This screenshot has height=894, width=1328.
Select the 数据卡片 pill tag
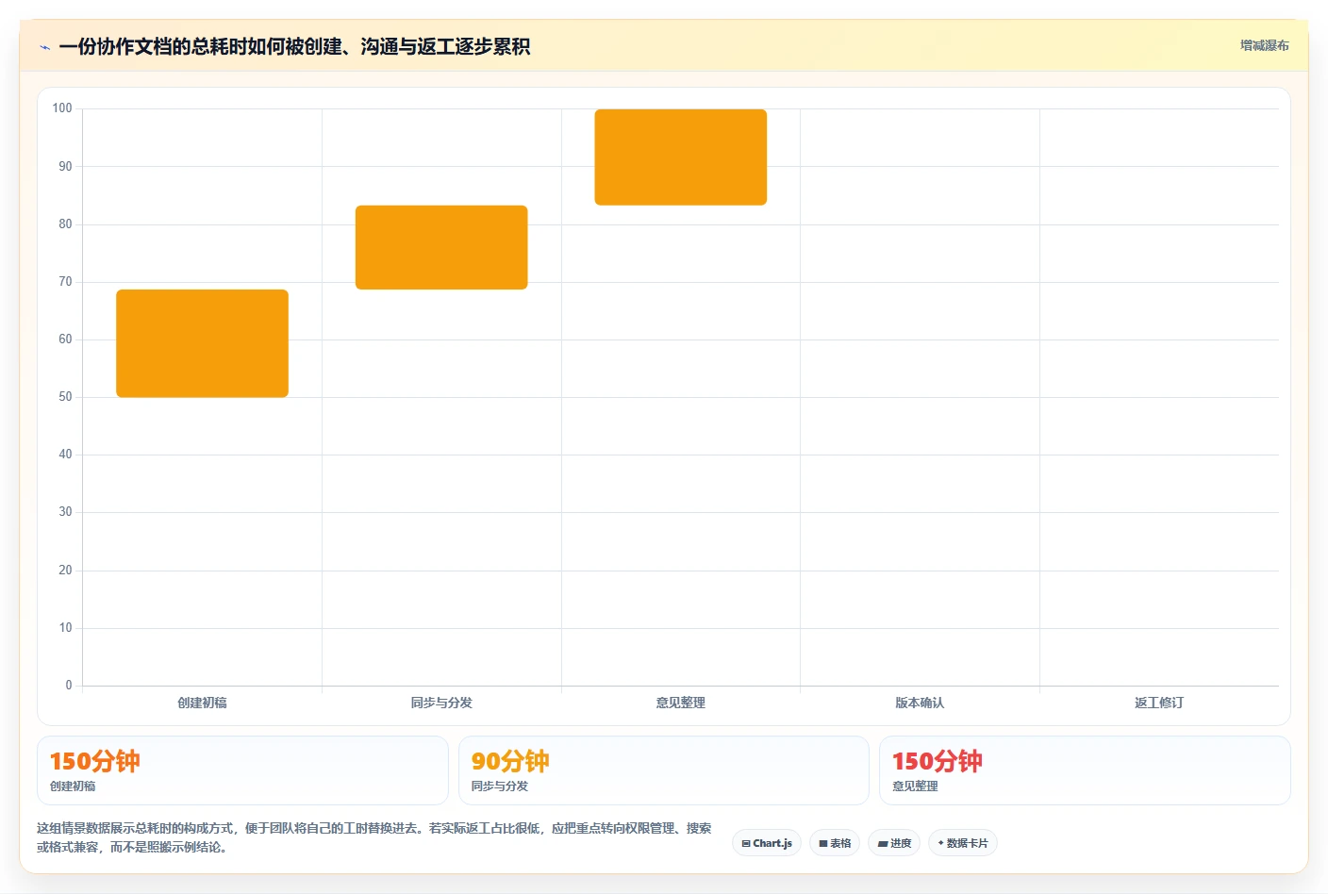click(x=963, y=843)
